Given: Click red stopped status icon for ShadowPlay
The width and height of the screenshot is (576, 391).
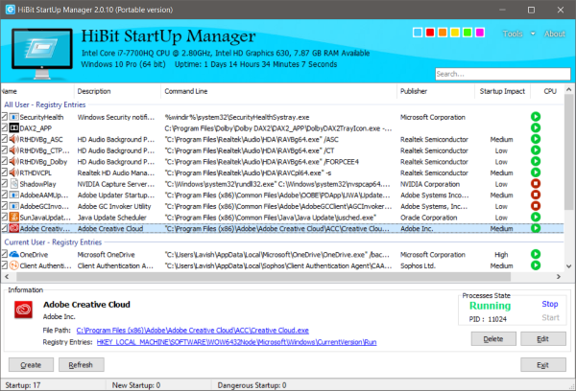Looking at the screenshot, I should (x=536, y=183).
